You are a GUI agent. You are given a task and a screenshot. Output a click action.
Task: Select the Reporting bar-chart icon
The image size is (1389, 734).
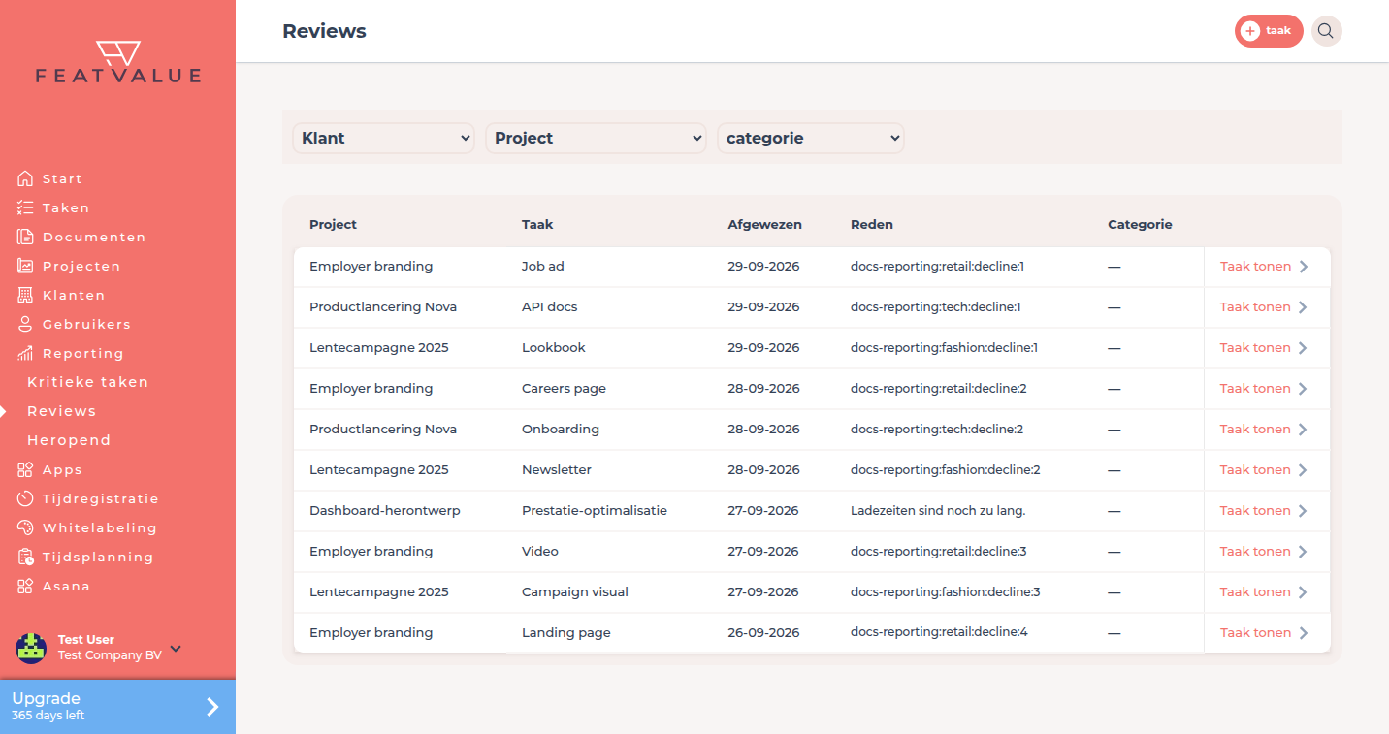point(25,353)
